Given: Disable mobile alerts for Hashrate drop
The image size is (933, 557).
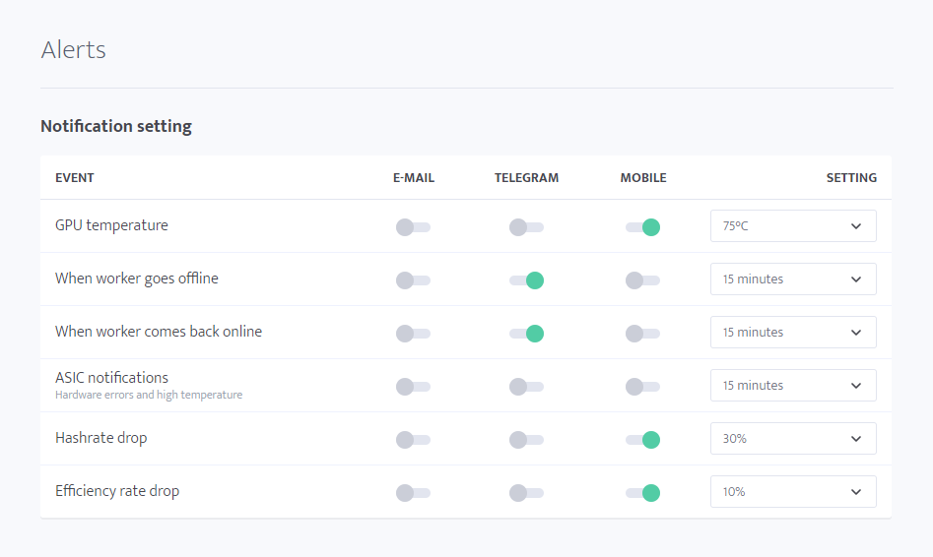Looking at the screenshot, I should pos(642,440).
